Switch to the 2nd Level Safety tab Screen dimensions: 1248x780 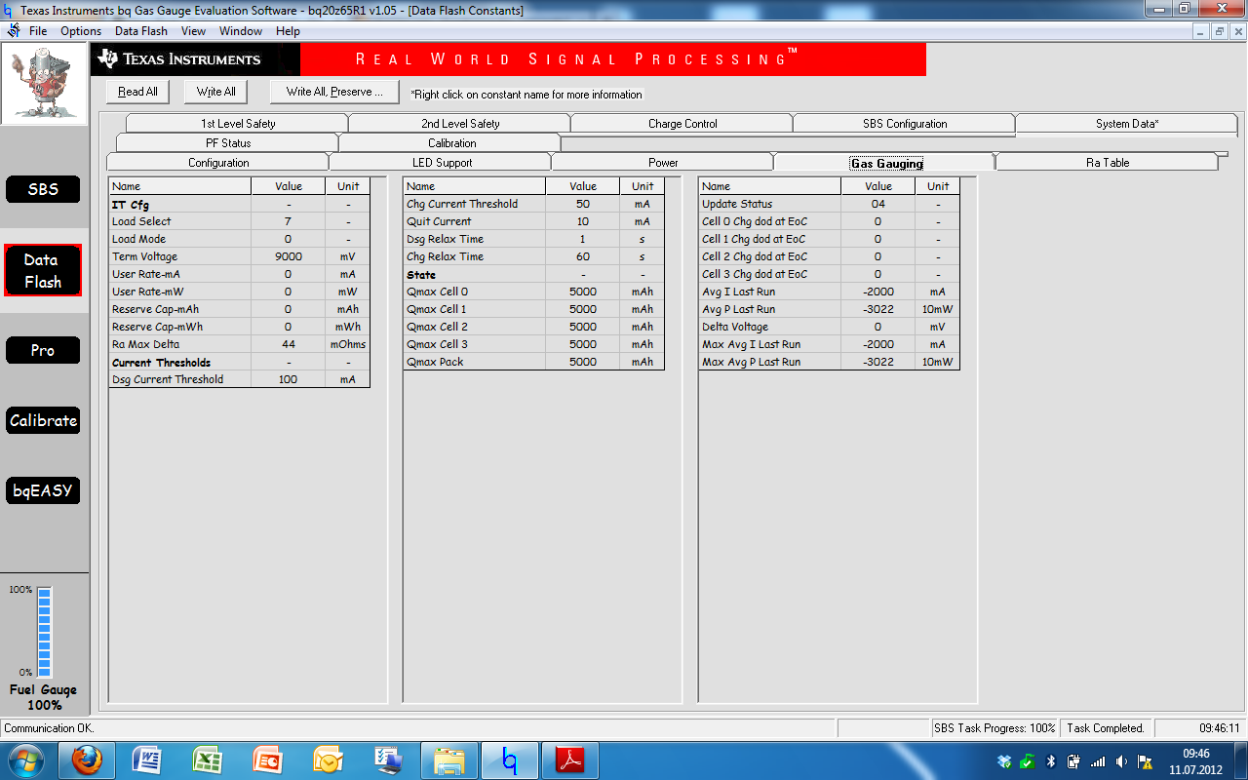tap(460, 124)
